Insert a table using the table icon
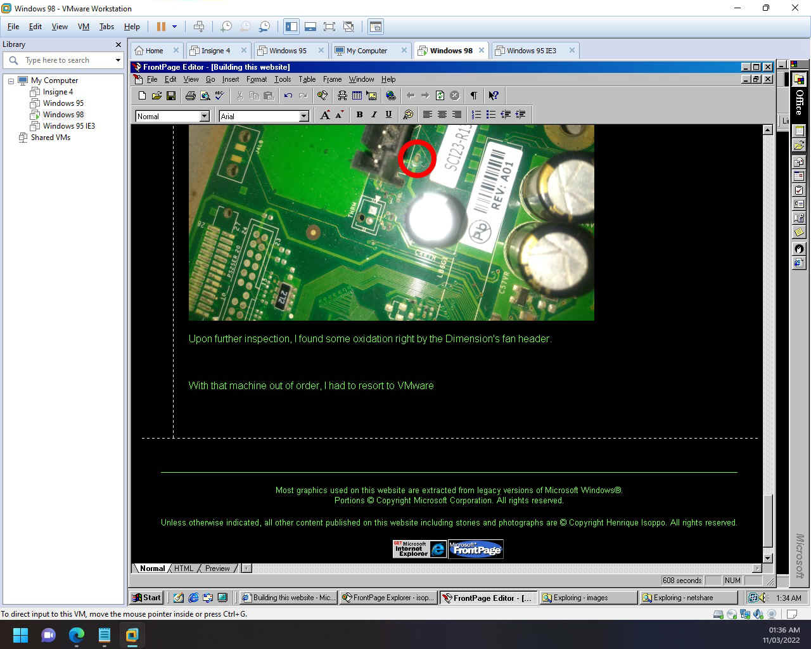 tap(357, 96)
